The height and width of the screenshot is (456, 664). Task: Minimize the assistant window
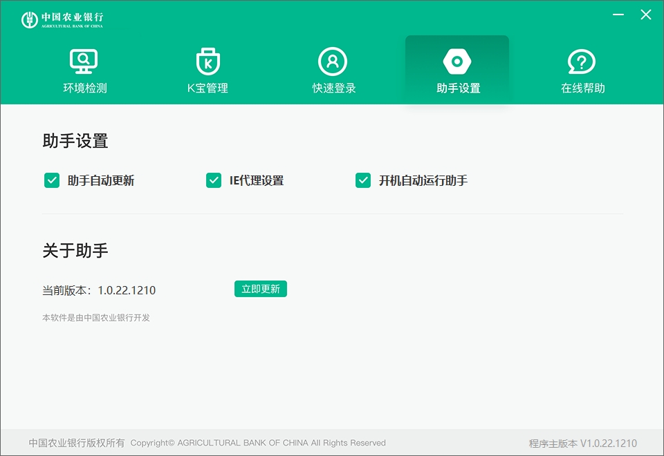point(618,15)
